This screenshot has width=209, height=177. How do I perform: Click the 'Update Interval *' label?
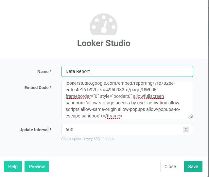tap(35, 130)
